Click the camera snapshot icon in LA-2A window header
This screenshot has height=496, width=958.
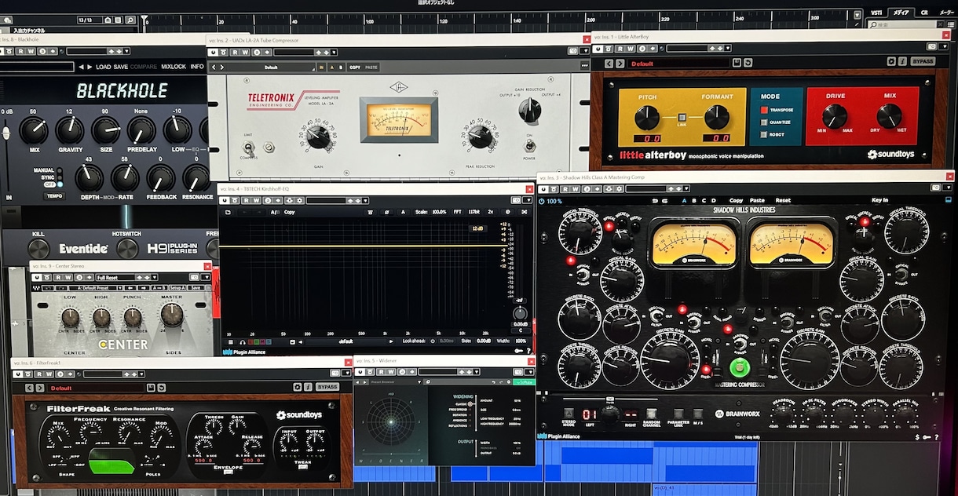[x=572, y=52]
